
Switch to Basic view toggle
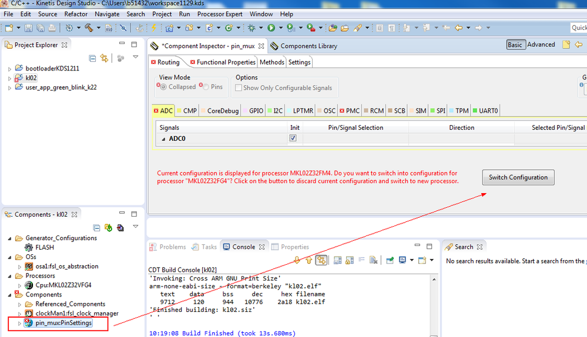(x=516, y=45)
